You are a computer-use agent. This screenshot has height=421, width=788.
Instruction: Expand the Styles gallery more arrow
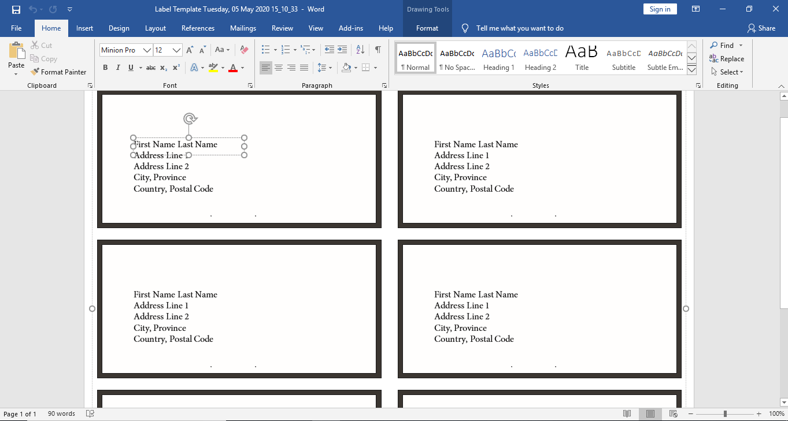point(691,70)
